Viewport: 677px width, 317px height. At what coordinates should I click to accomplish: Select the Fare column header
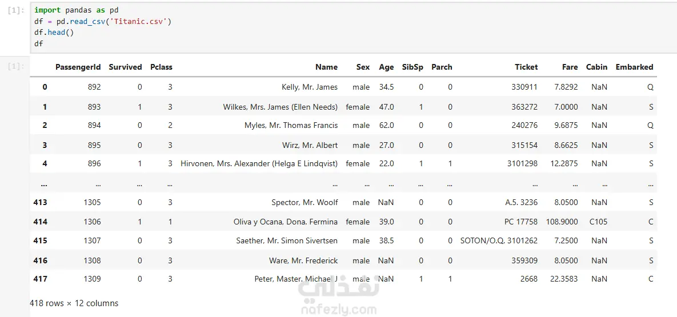point(570,67)
